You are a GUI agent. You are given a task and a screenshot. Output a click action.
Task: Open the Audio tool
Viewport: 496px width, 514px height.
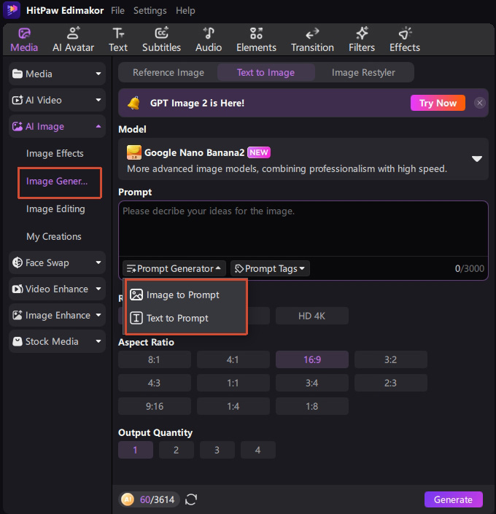[209, 40]
